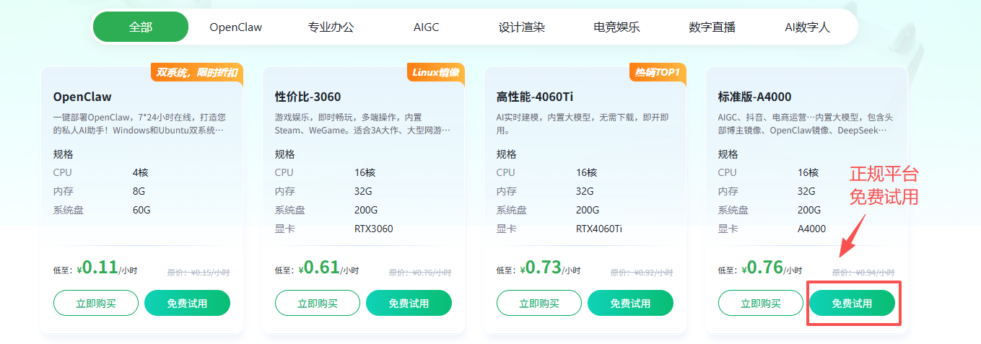Open the 专业办公 tab
981x344 pixels.
pyautogui.click(x=331, y=27)
